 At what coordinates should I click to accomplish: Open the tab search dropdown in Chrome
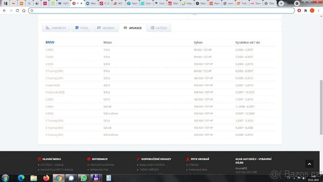pos(297,4)
